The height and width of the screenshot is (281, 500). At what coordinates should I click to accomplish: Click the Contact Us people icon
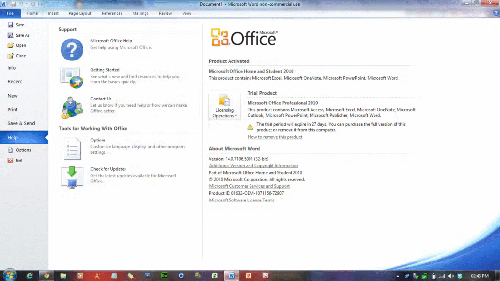tap(72, 107)
